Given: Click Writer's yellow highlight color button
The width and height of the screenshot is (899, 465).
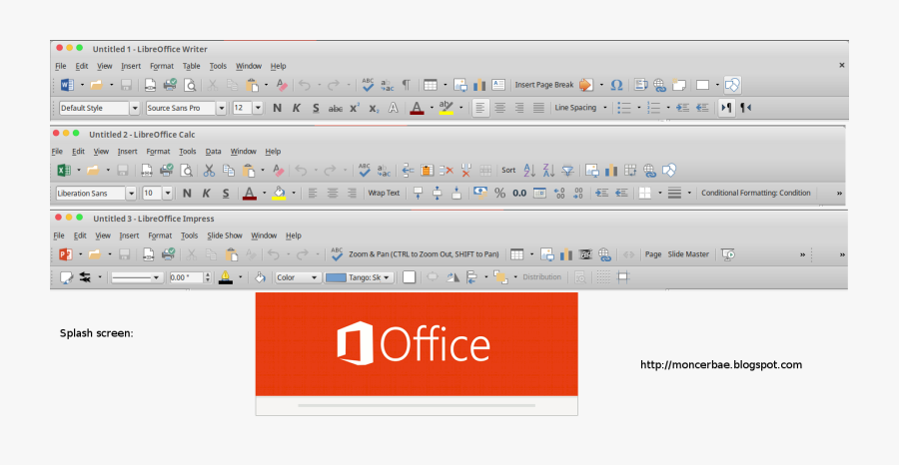Looking at the screenshot, I should tap(447, 108).
